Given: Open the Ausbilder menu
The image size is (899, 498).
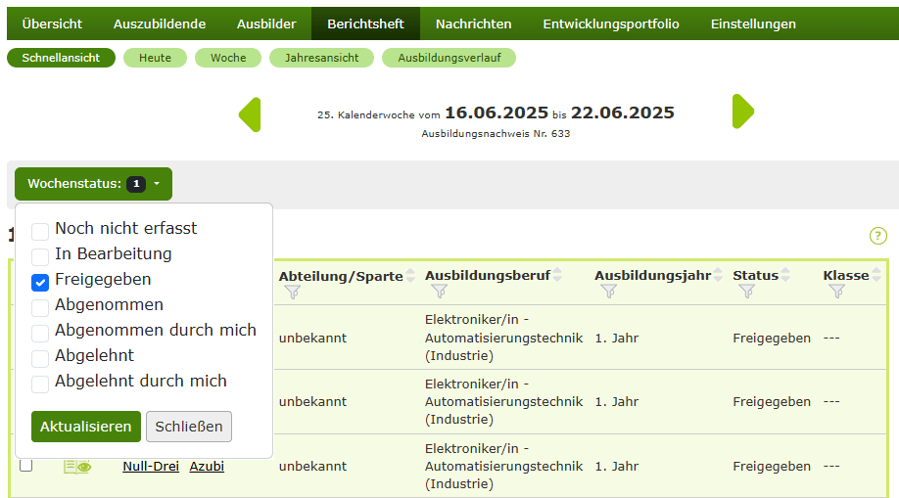Looking at the screenshot, I should pos(266,24).
